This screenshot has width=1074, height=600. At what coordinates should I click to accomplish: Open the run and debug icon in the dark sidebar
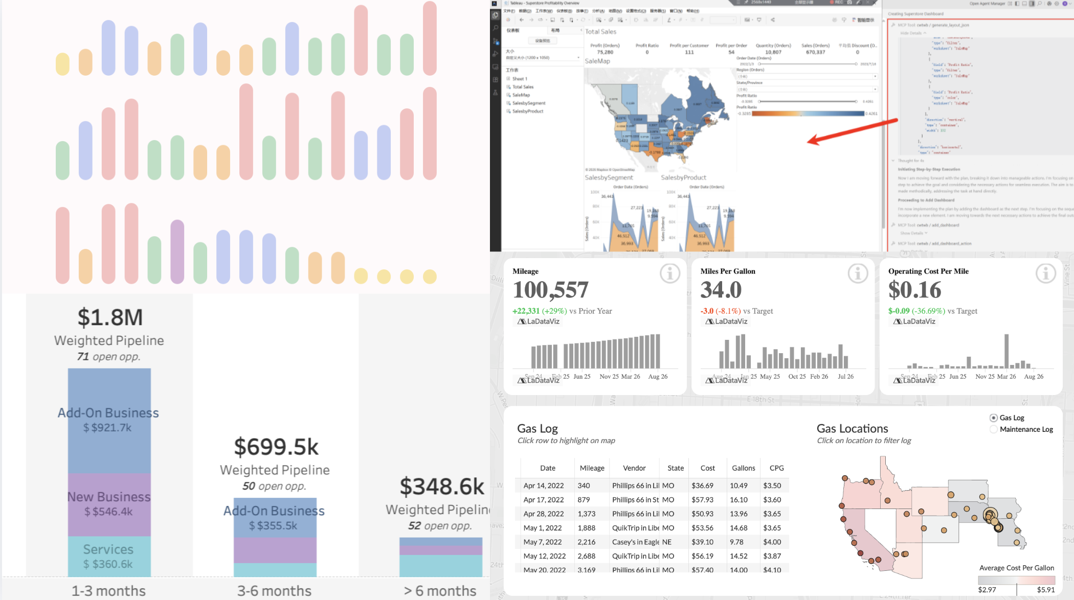[495, 54]
